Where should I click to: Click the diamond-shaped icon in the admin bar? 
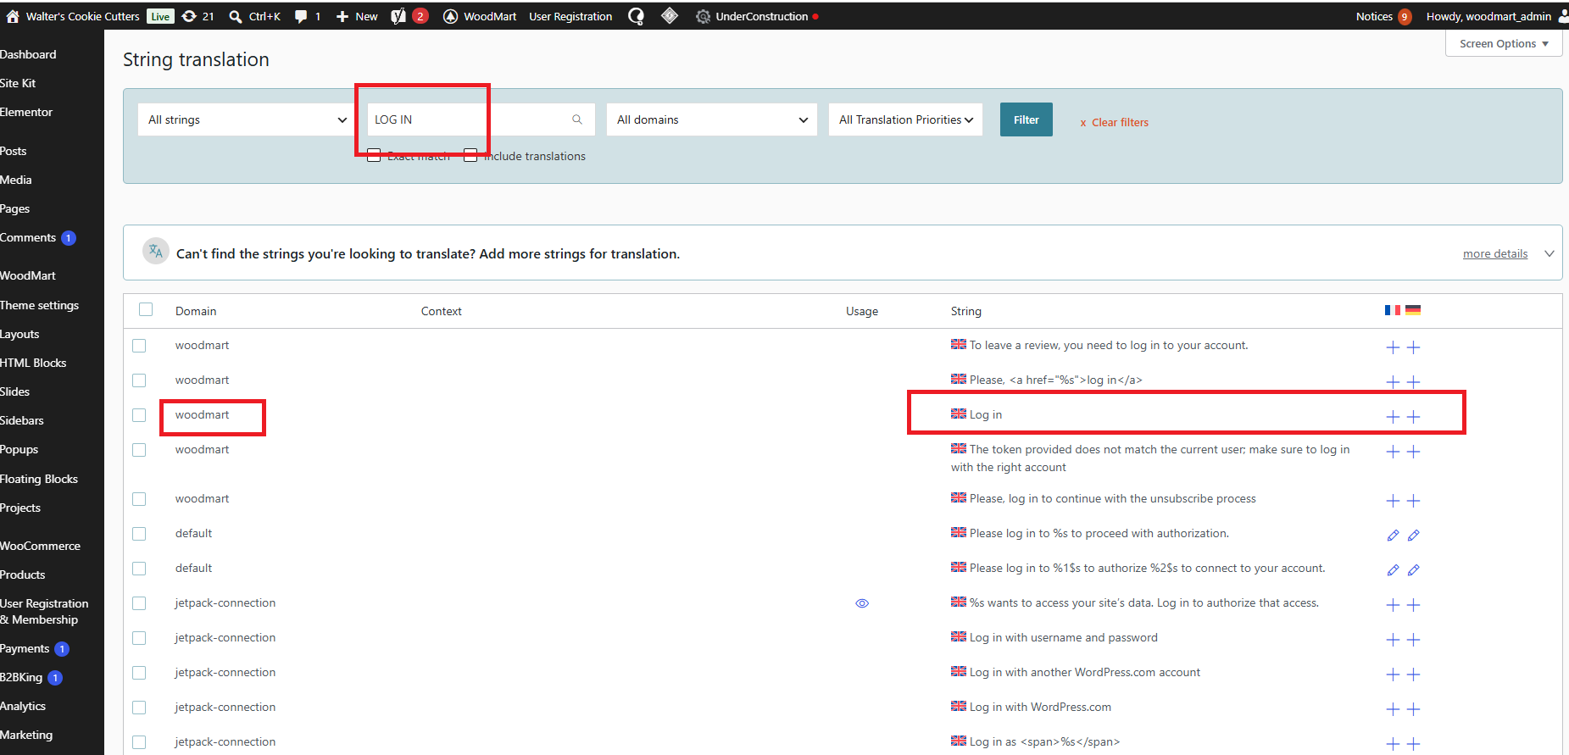670,15
